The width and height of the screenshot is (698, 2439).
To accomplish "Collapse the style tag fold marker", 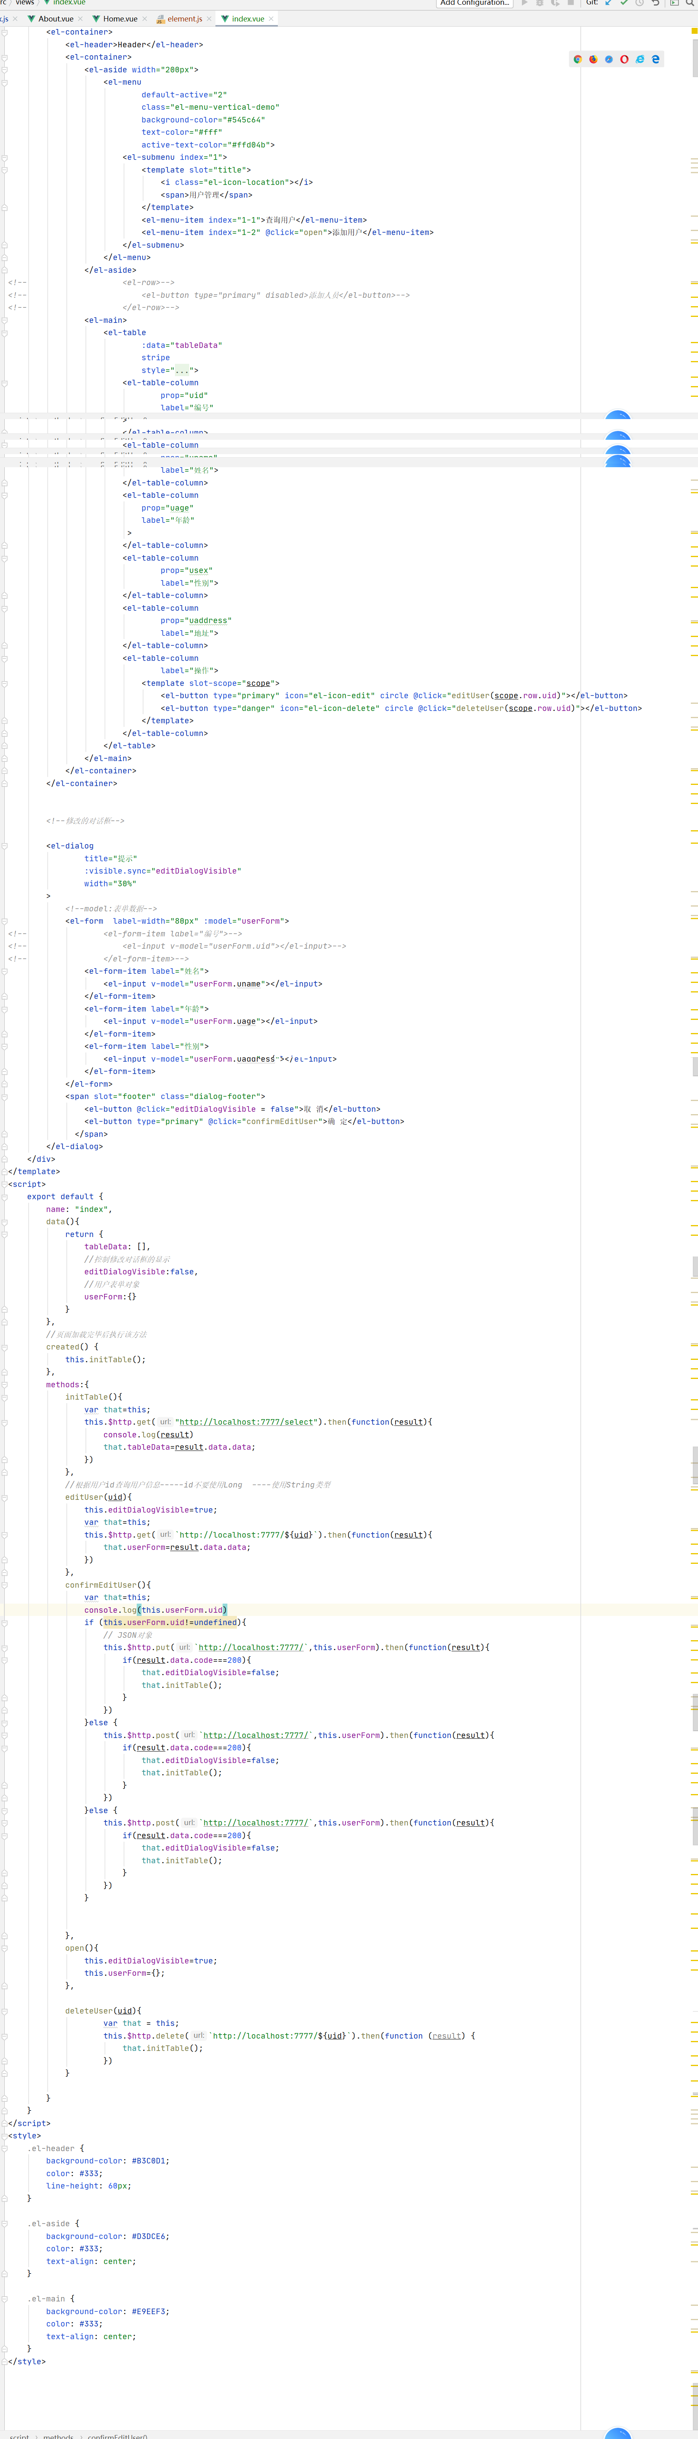I will tap(5, 2136).
